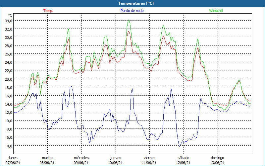Click the '07/06/21' date label

tap(13, 163)
